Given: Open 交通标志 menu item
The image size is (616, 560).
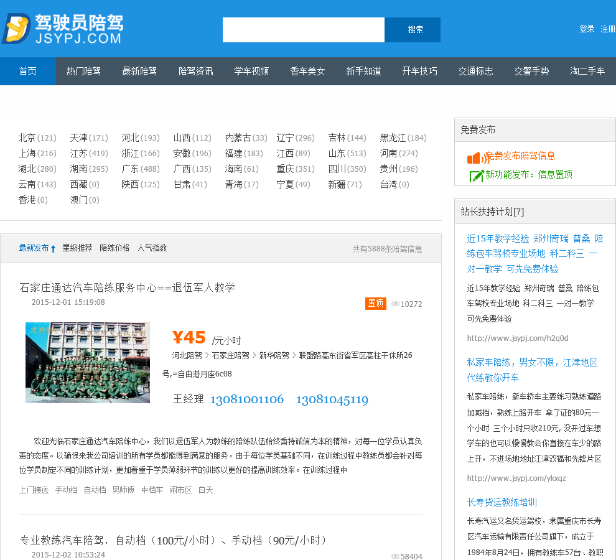Looking at the screenshot, I should pyautogui.click(x=475, y=71).
